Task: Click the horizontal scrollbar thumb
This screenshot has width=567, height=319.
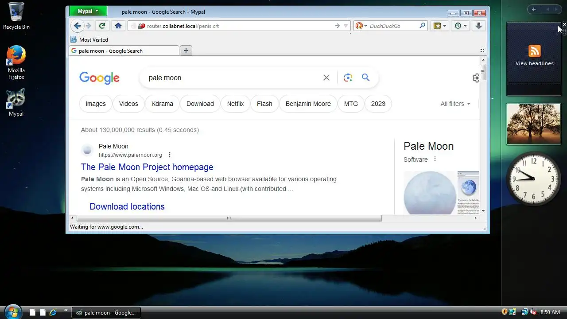Action: coord(229,218)
